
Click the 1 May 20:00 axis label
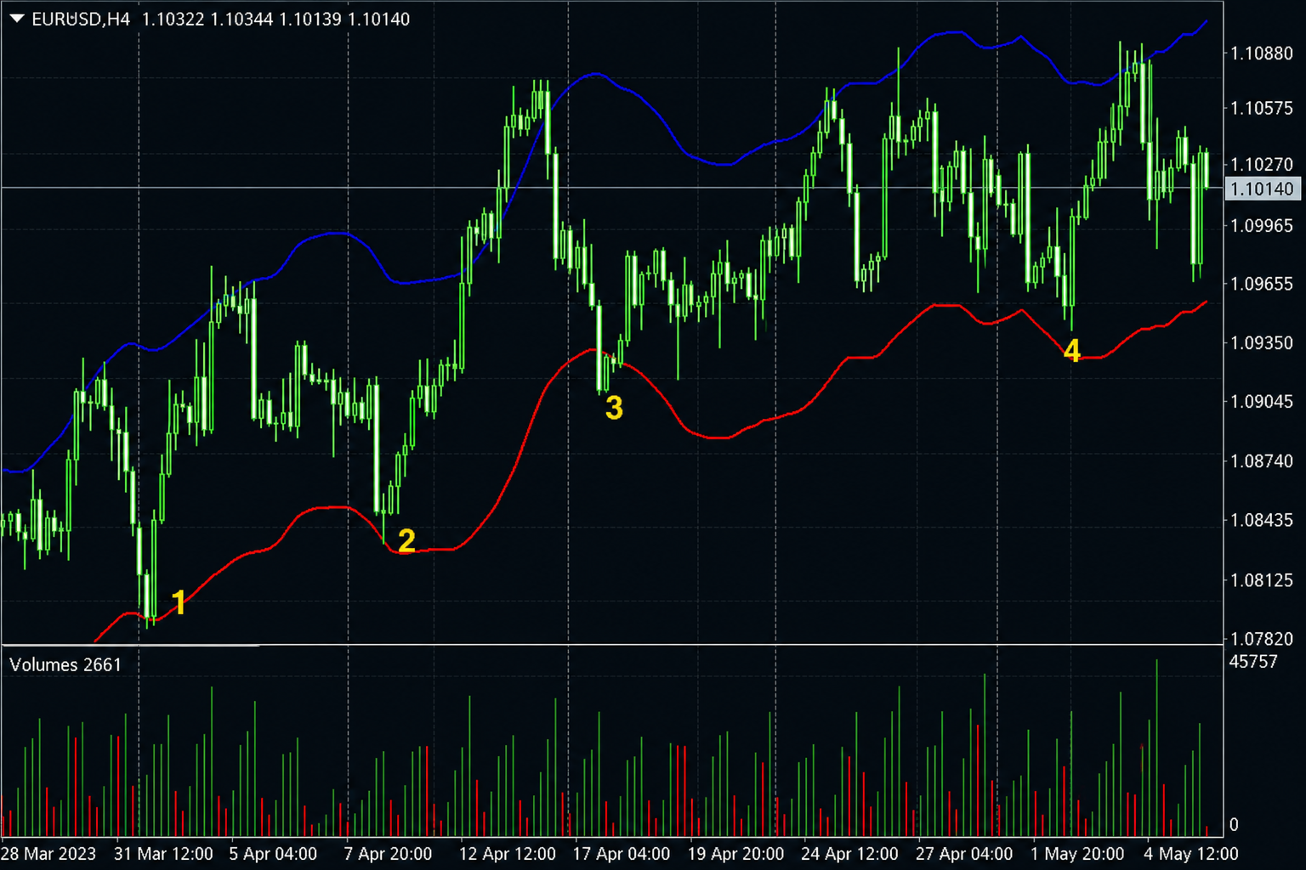(1077, 854)
